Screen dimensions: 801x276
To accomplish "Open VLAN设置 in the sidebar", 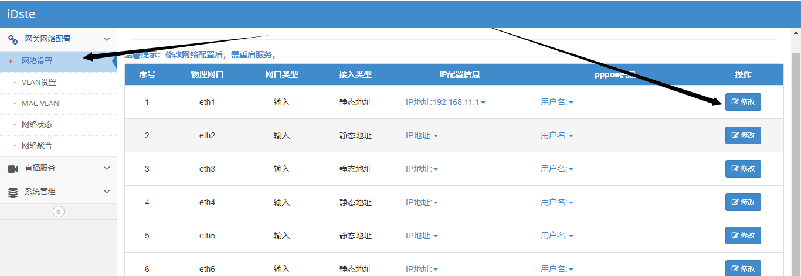I will coord(39,83).
